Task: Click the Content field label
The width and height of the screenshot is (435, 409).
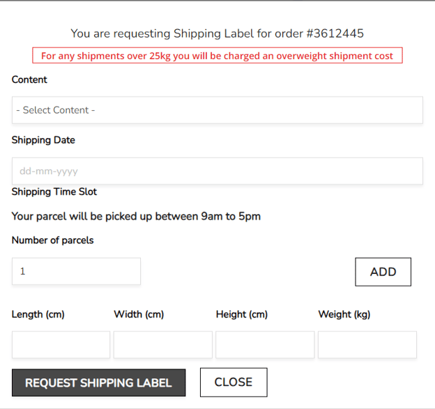Action: tap(29, 79)
